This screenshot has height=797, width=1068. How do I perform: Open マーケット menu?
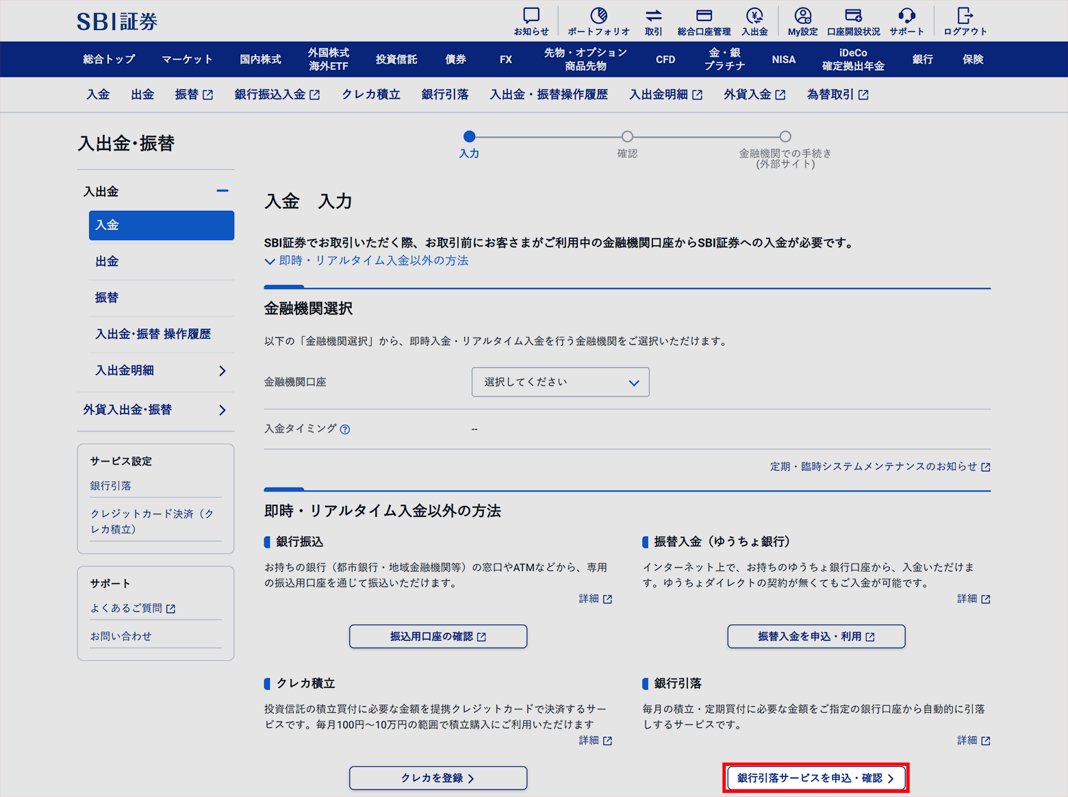pyautogui.click(x=187, y=60)
